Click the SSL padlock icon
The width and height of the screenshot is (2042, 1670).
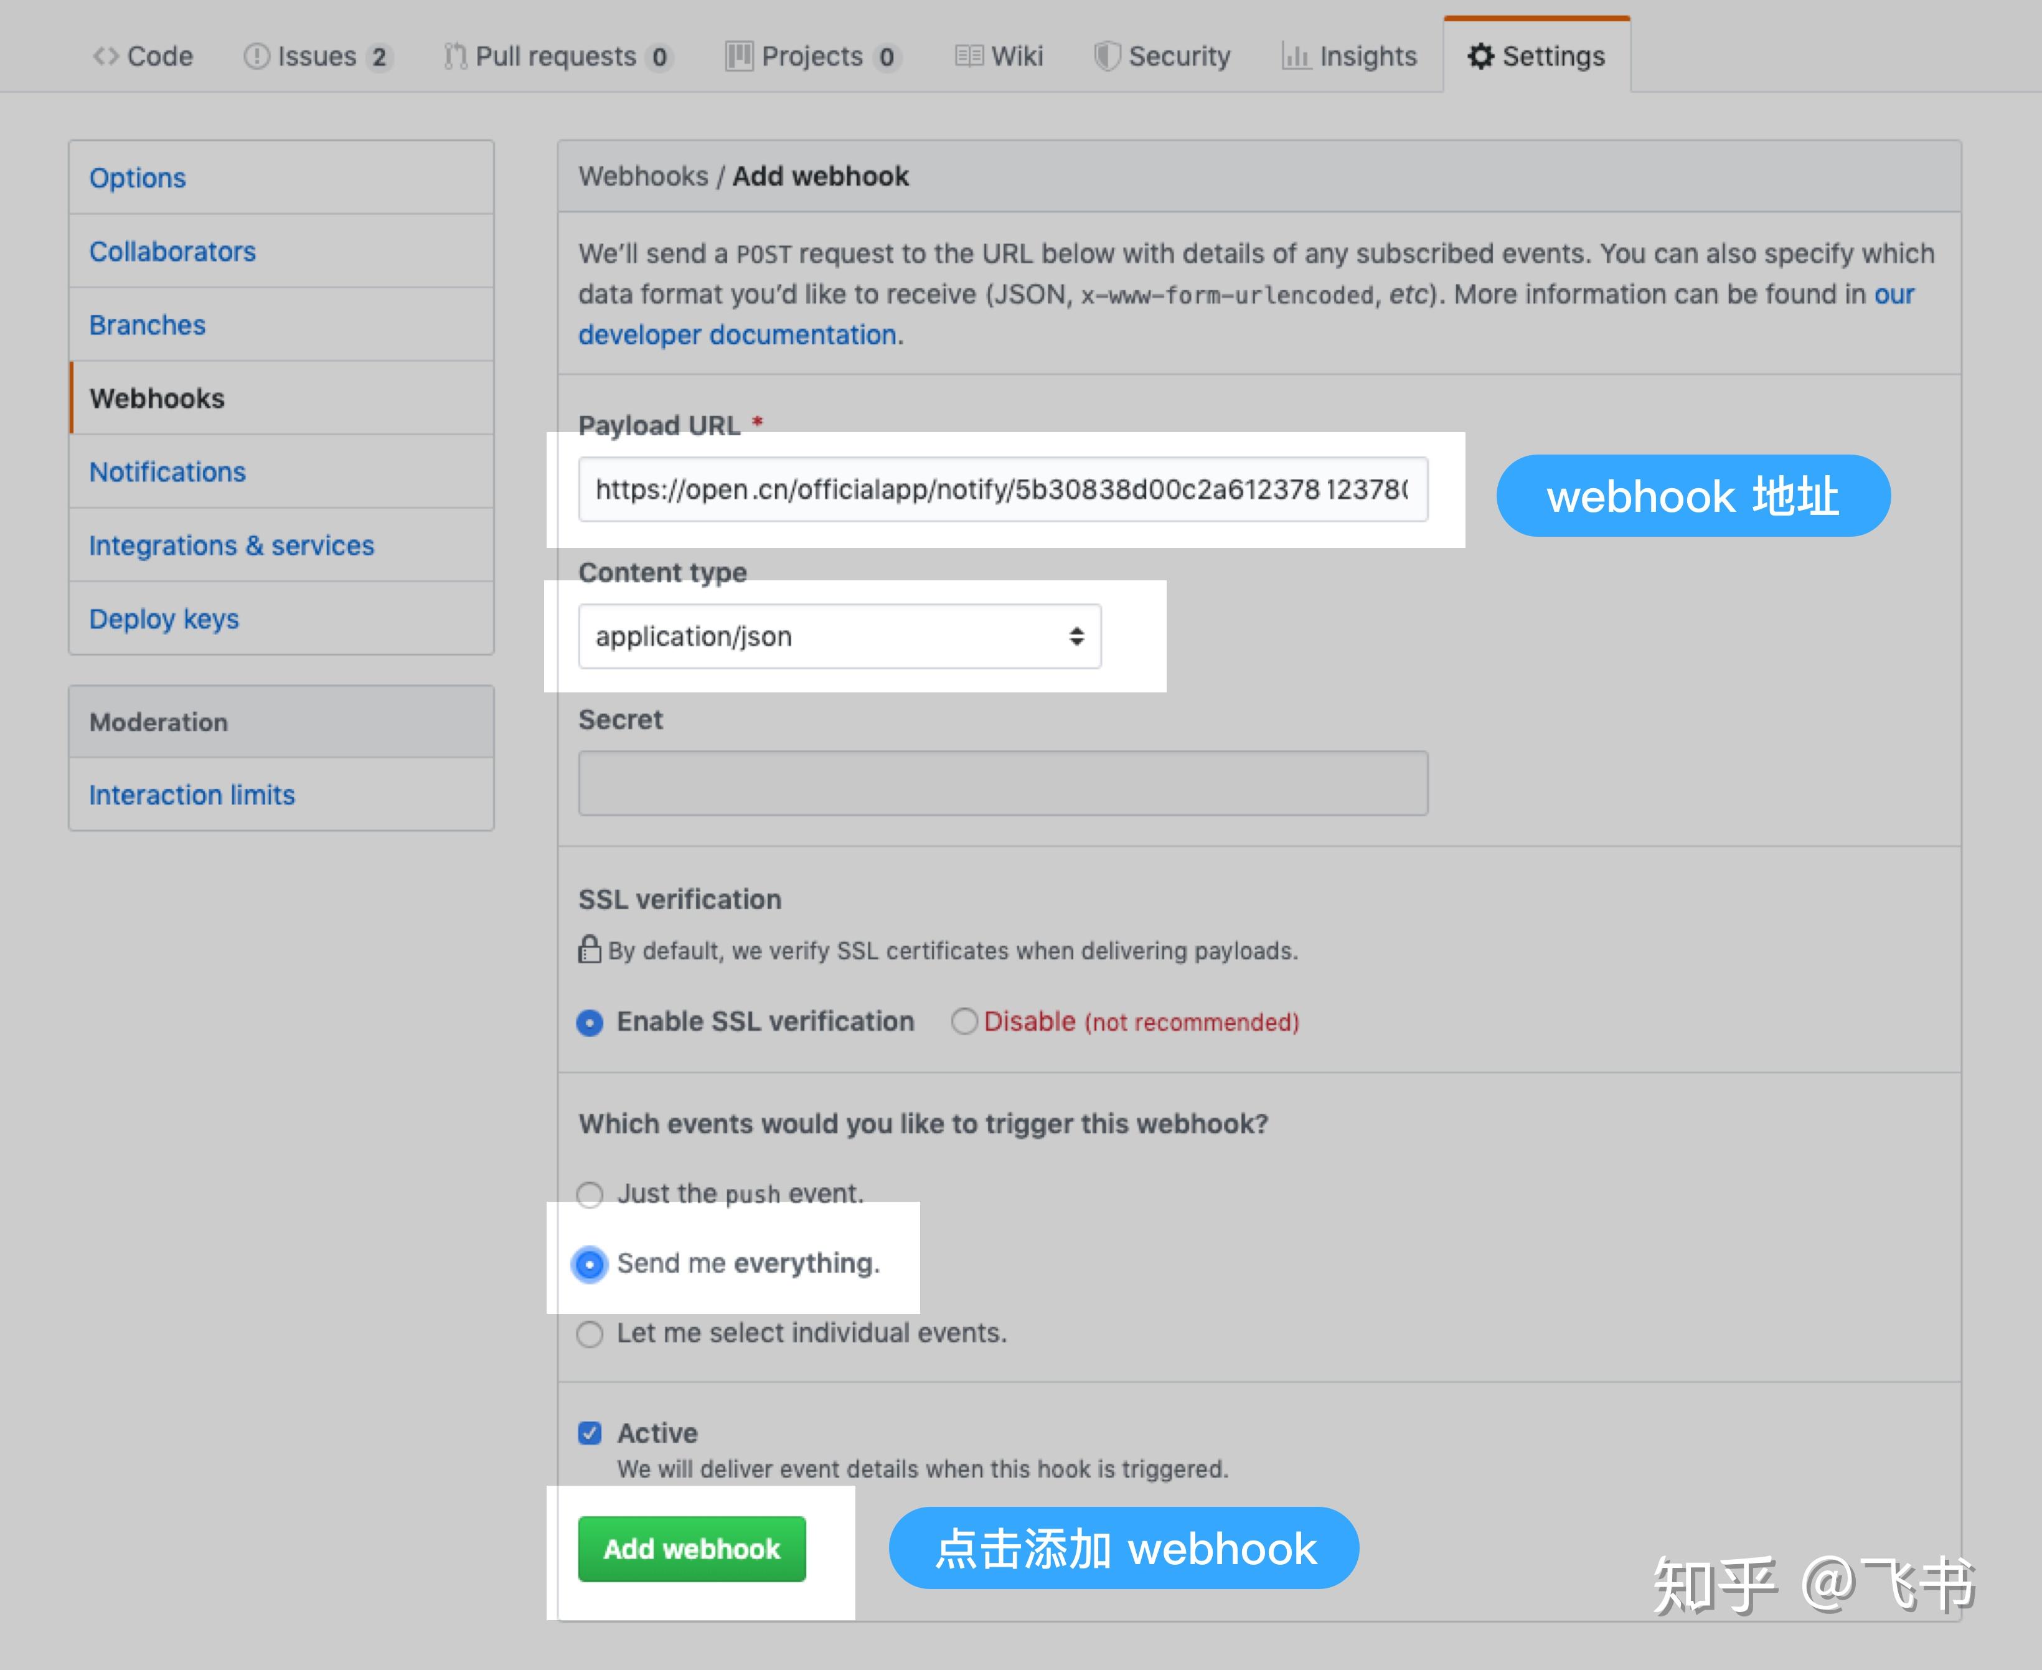tap(589, 950)
